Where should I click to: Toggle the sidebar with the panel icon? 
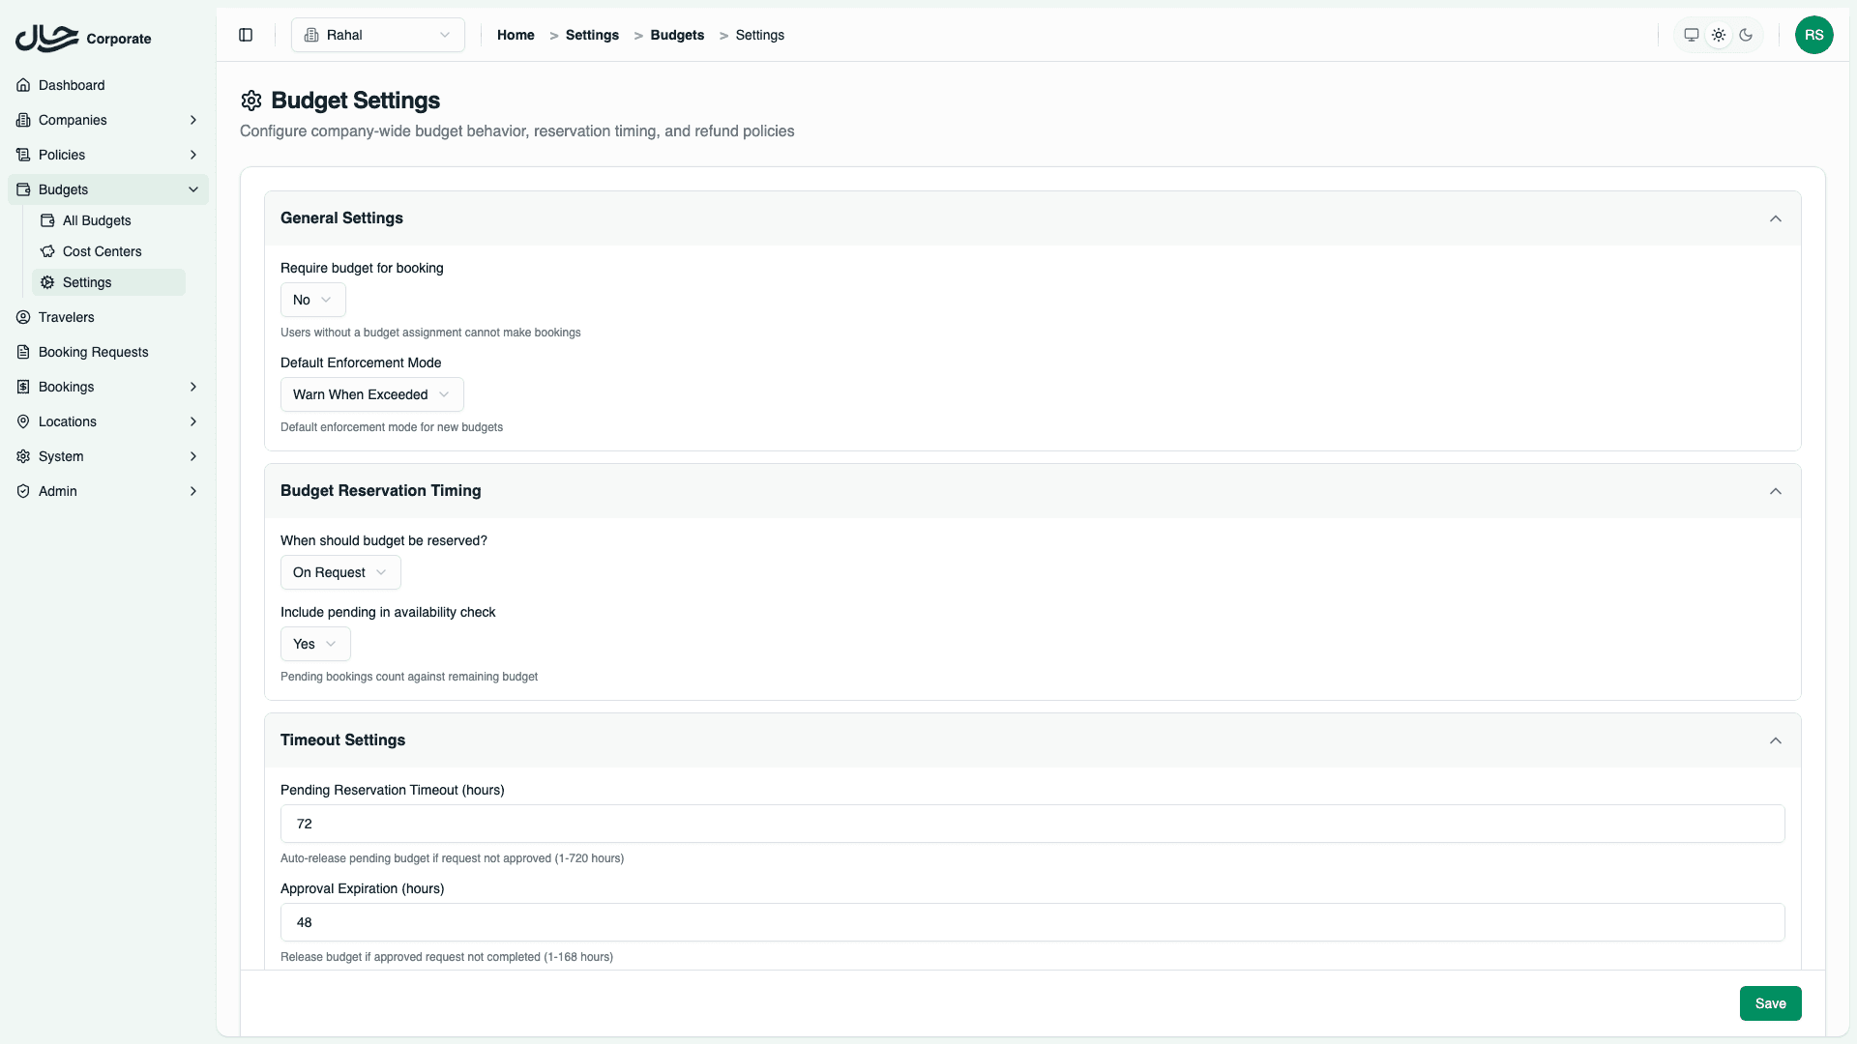point(245,35)
